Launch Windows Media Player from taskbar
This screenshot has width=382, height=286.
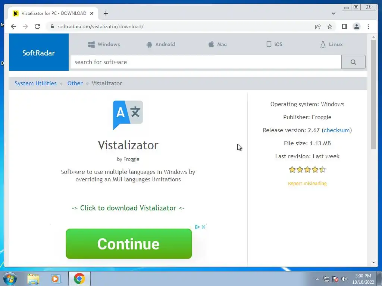[56, 279]
